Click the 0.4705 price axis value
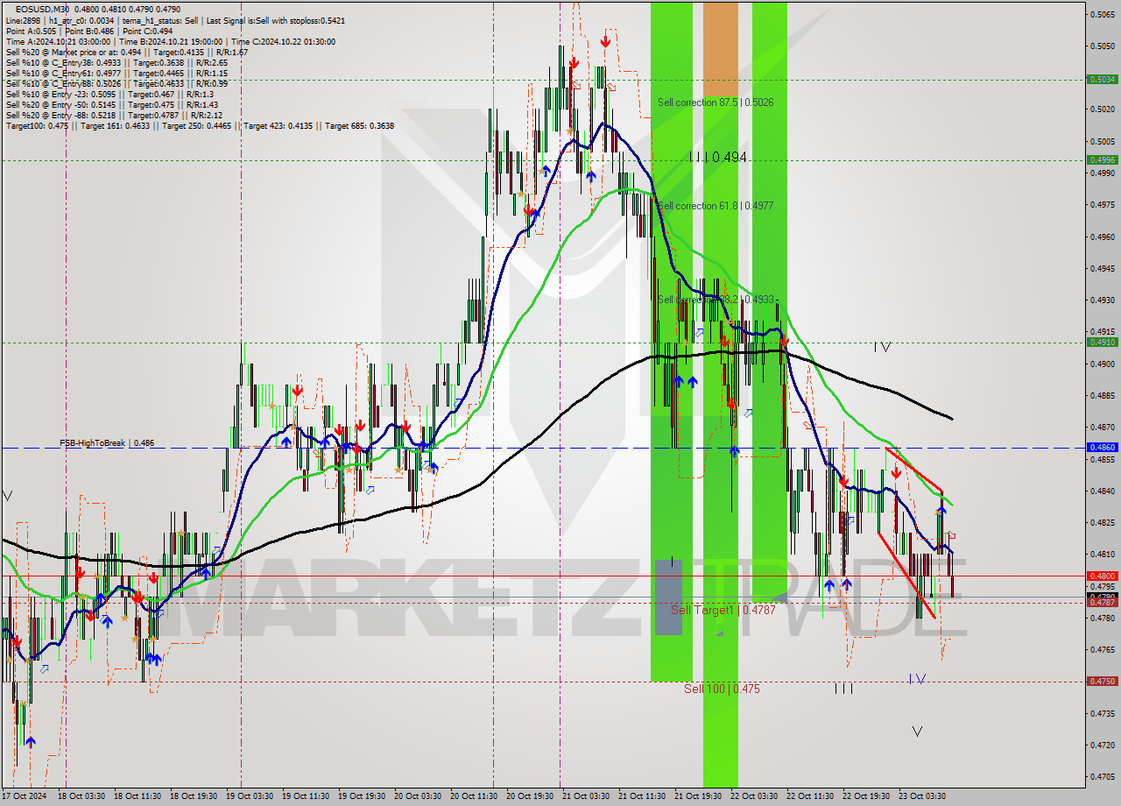 (x=1103, y=776)
